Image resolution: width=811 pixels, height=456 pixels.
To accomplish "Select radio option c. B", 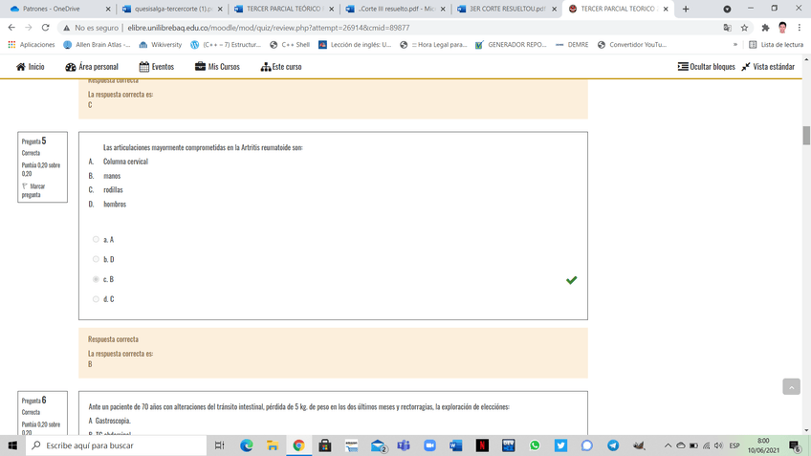I will point(96,279).
